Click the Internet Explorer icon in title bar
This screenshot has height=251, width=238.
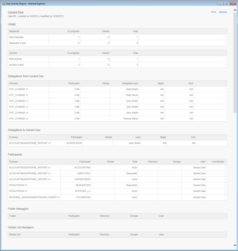pos(3,3)
